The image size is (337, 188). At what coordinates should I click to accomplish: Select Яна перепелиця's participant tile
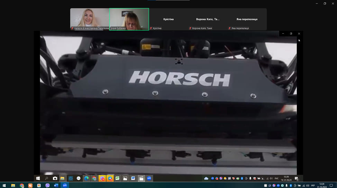[247, 19]
